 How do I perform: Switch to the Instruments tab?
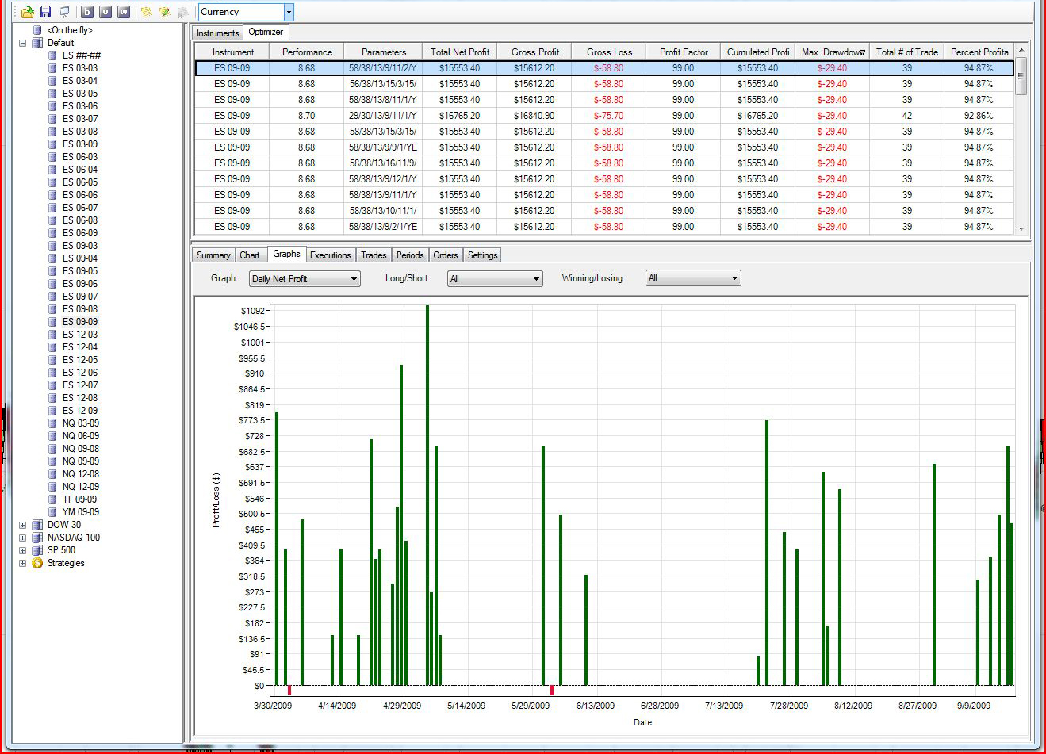[x=217, y=33]
